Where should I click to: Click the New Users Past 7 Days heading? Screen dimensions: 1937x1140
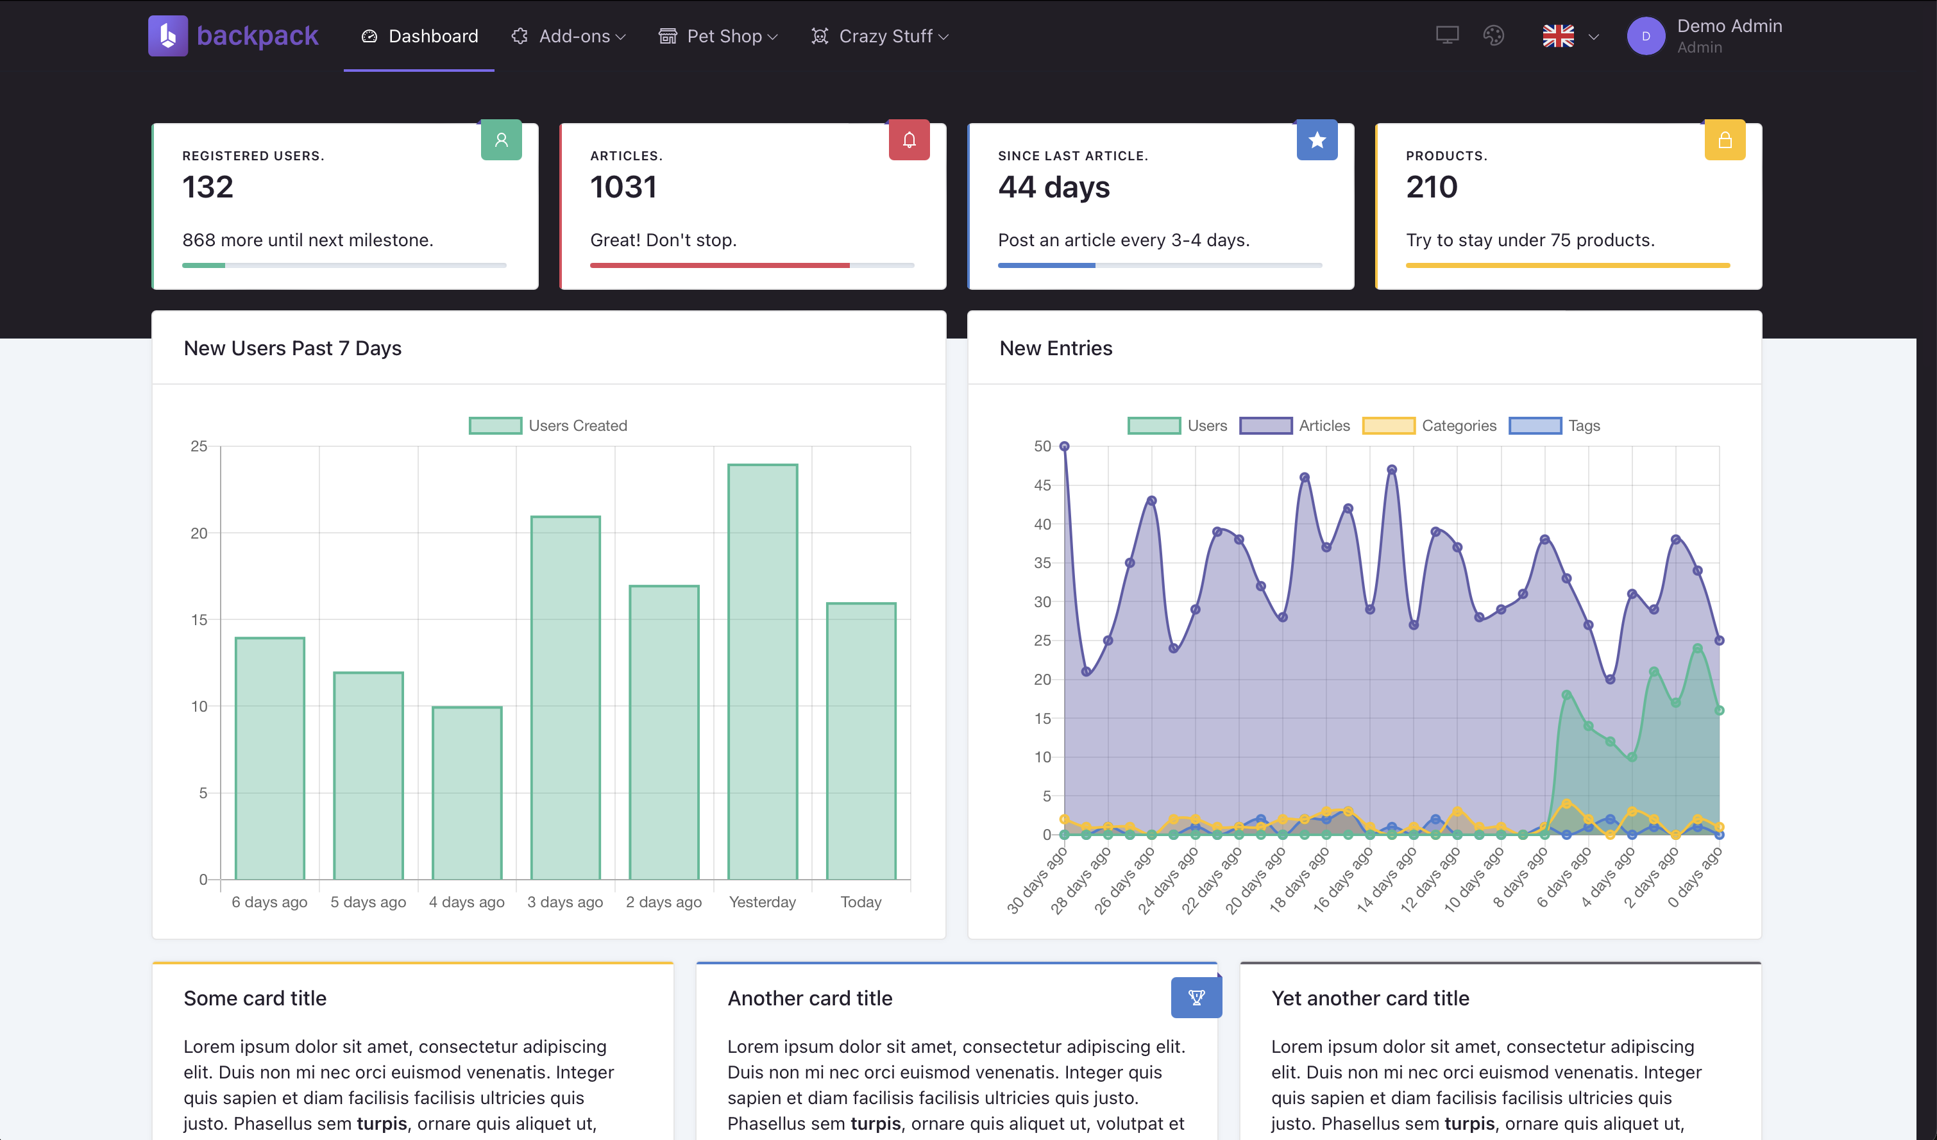[293, 348]
